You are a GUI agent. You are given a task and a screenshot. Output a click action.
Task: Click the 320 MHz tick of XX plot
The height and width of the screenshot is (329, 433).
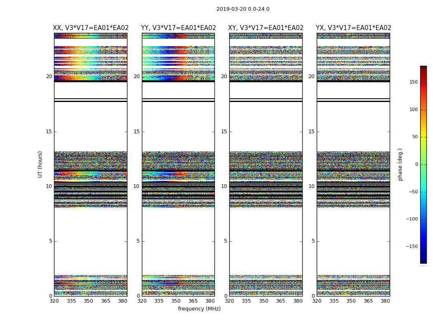click(x=54, y=301)
